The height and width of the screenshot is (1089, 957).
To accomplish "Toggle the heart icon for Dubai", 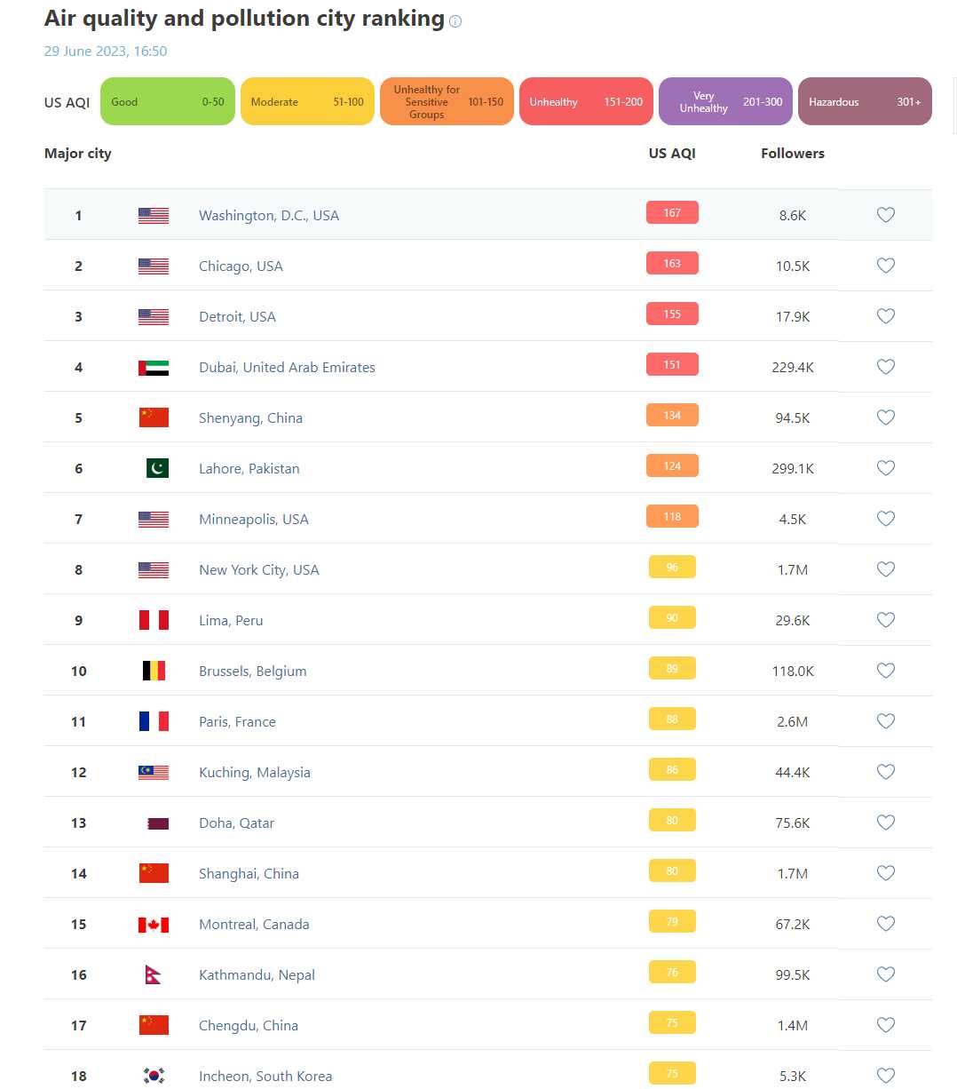I will tap(886, 367).
